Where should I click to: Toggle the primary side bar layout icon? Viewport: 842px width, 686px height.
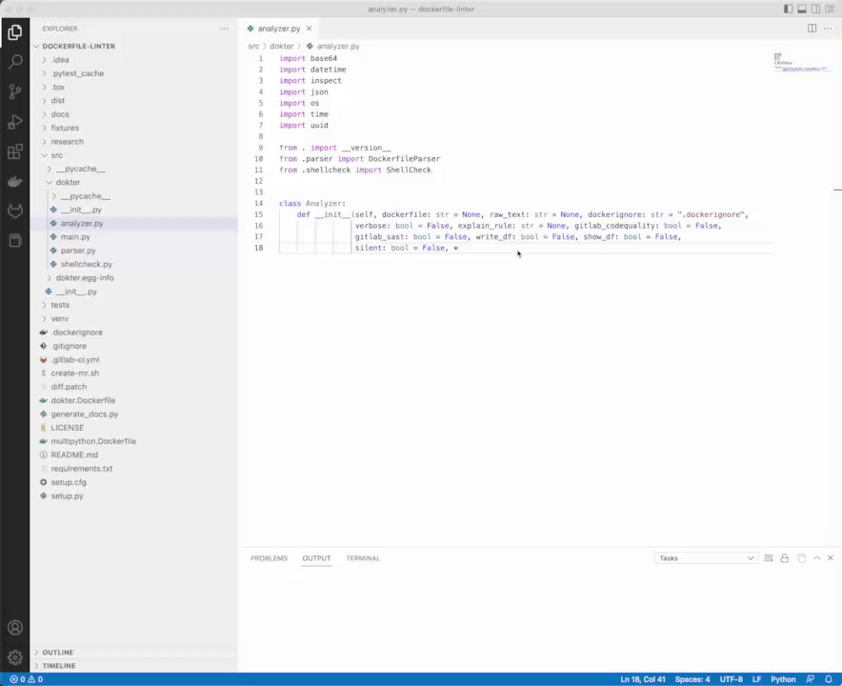coord(789,10)
